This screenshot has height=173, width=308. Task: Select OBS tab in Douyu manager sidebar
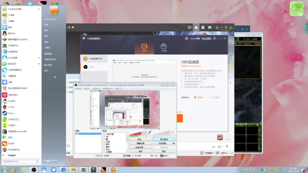click(94, 67)
